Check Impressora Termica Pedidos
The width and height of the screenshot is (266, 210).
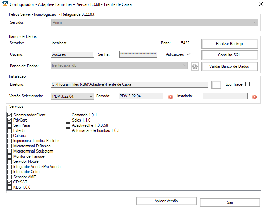(x=10, y=141)
